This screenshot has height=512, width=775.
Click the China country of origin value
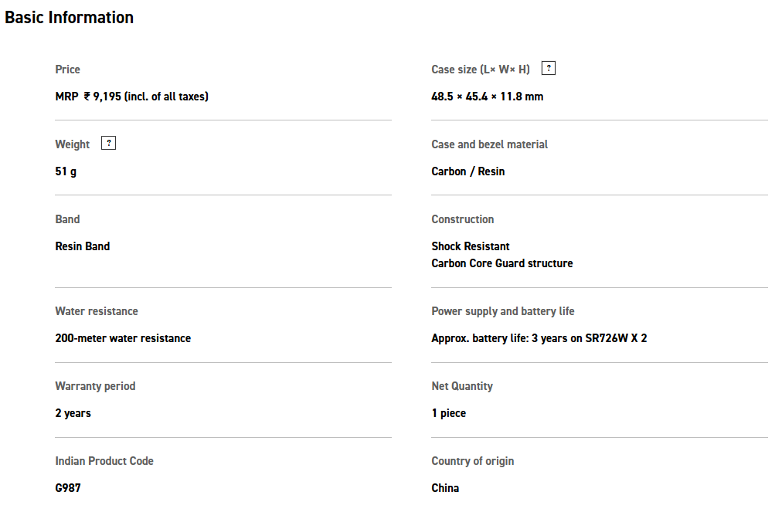tap(445, 488)
